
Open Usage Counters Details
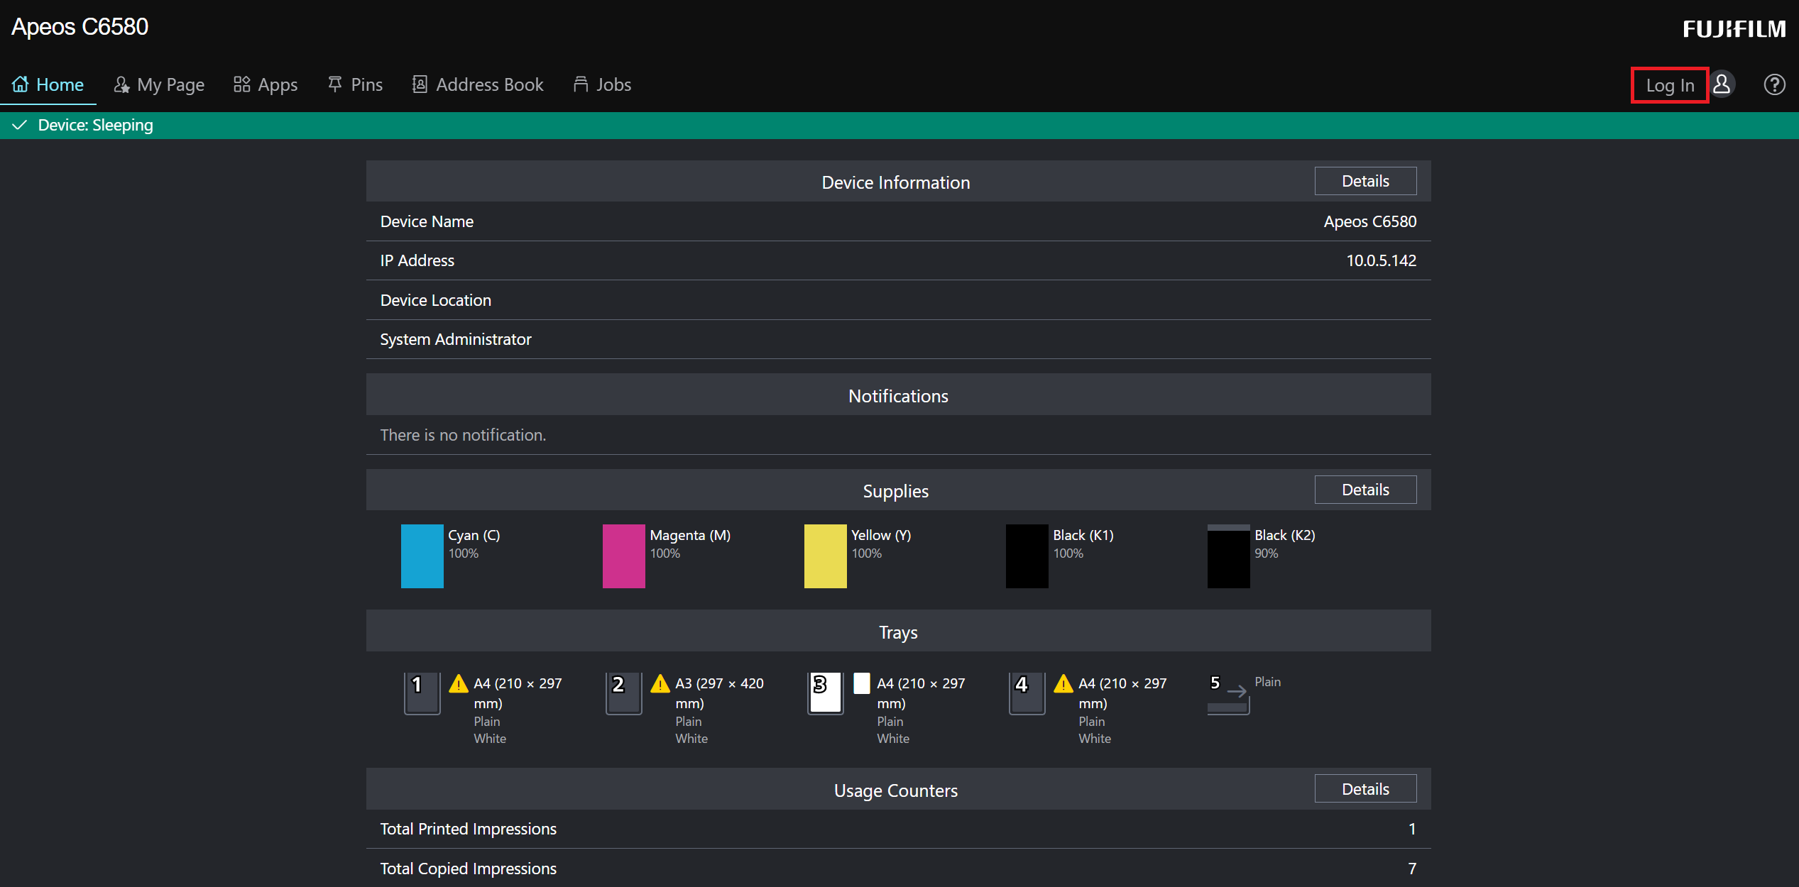[1365, 789]
